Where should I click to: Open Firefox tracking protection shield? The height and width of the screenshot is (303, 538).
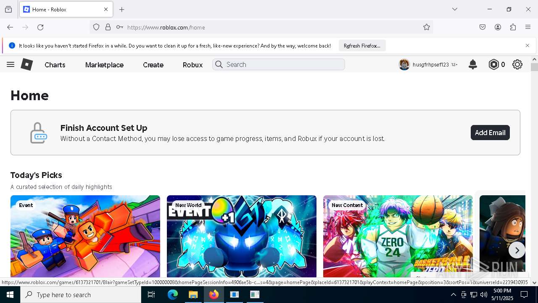[x=96, y=27]
